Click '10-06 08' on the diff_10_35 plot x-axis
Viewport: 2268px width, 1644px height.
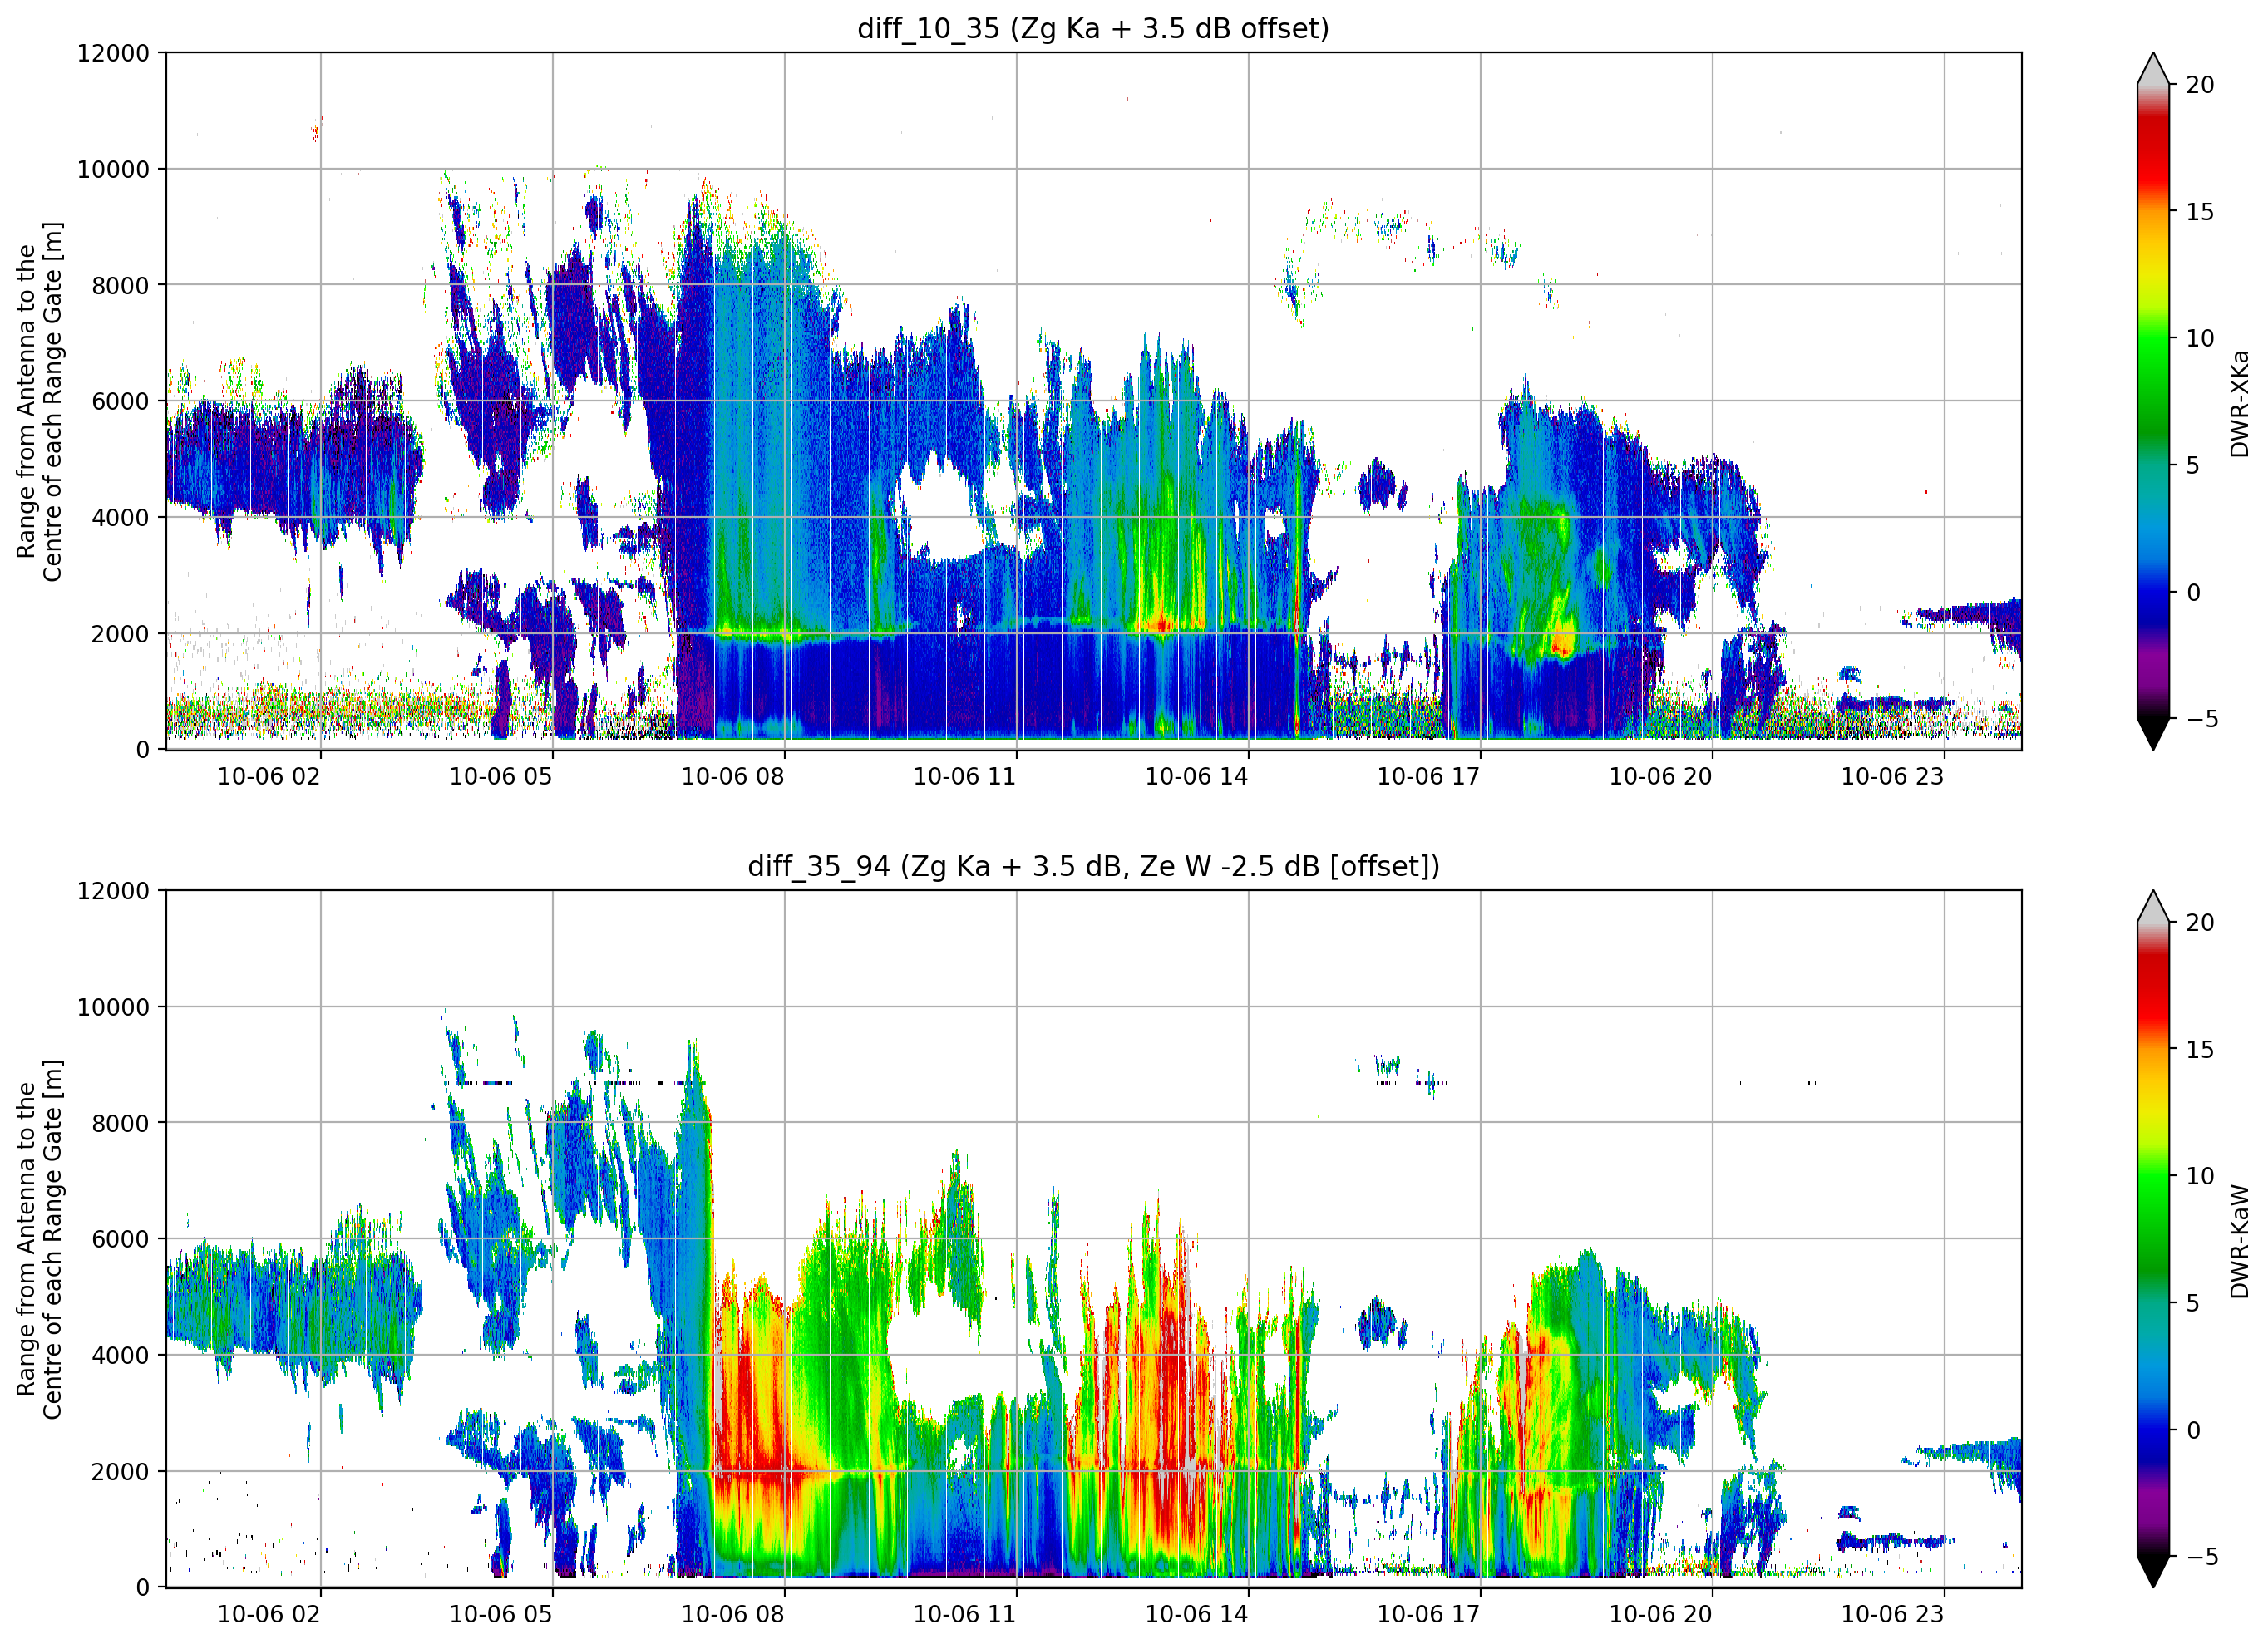[x=733, y=776]
